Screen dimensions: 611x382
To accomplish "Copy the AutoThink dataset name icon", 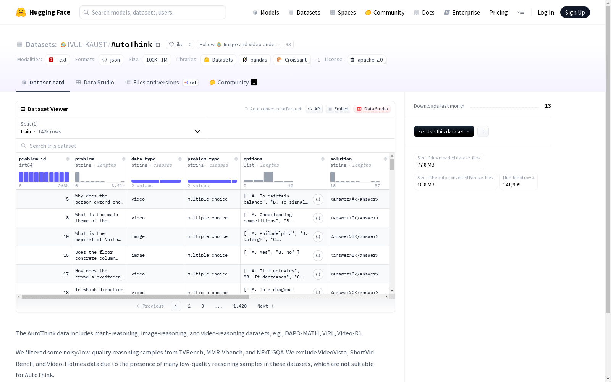I will (157, 44).
